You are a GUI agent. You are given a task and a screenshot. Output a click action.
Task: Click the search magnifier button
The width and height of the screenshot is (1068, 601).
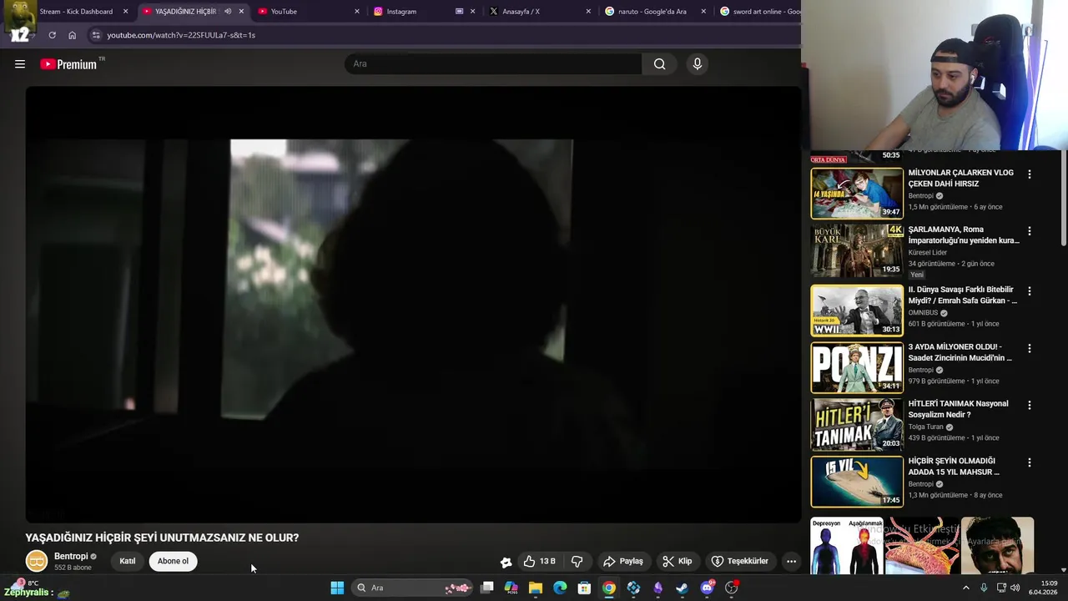pos(659,64)
